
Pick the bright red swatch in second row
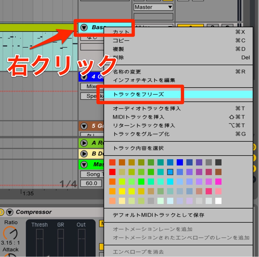point(112,172)
